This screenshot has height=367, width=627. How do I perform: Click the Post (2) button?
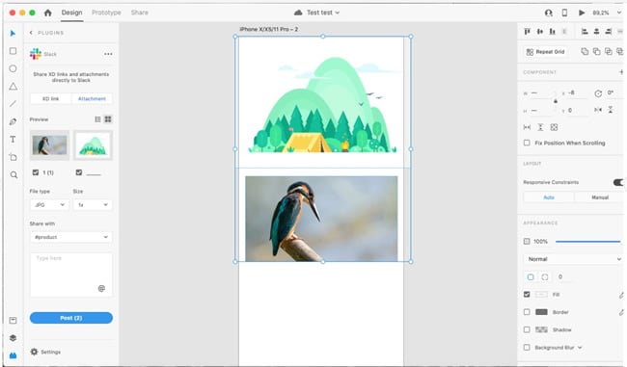click(x=71, y=318)
